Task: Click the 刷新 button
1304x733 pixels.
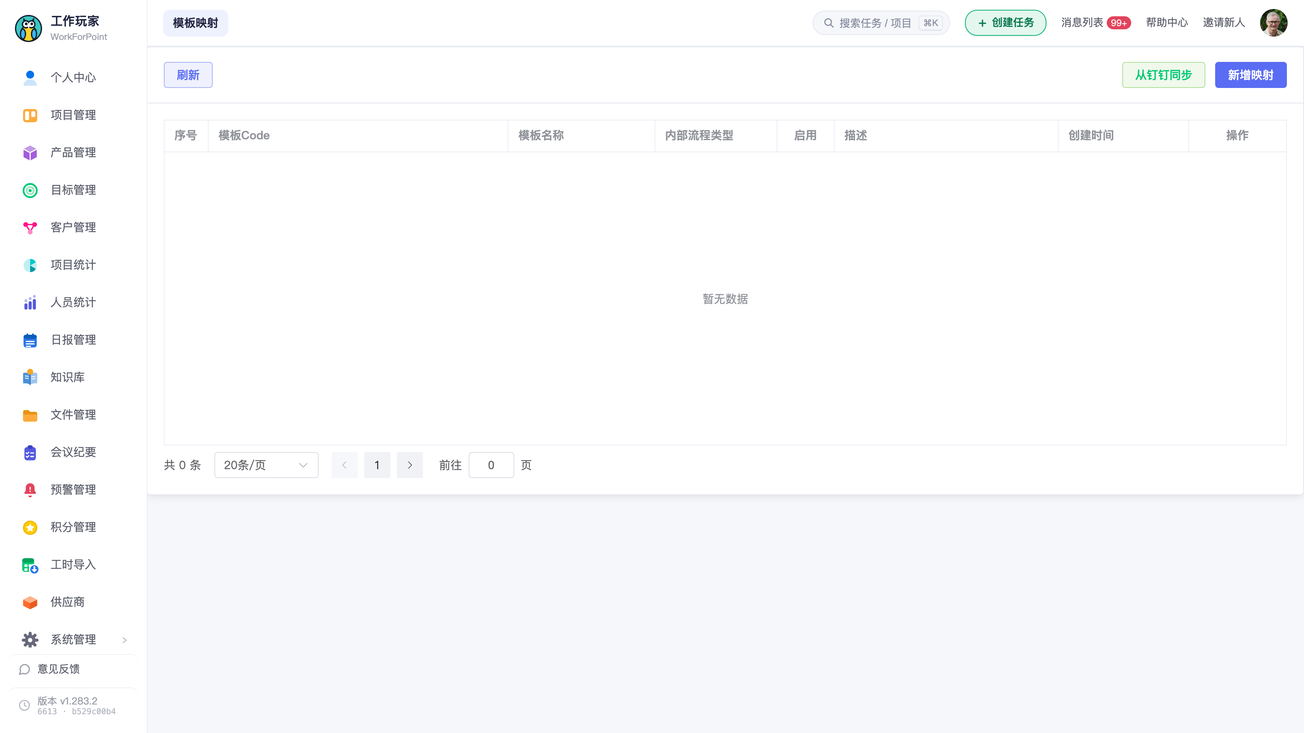Action: (188, 75)
